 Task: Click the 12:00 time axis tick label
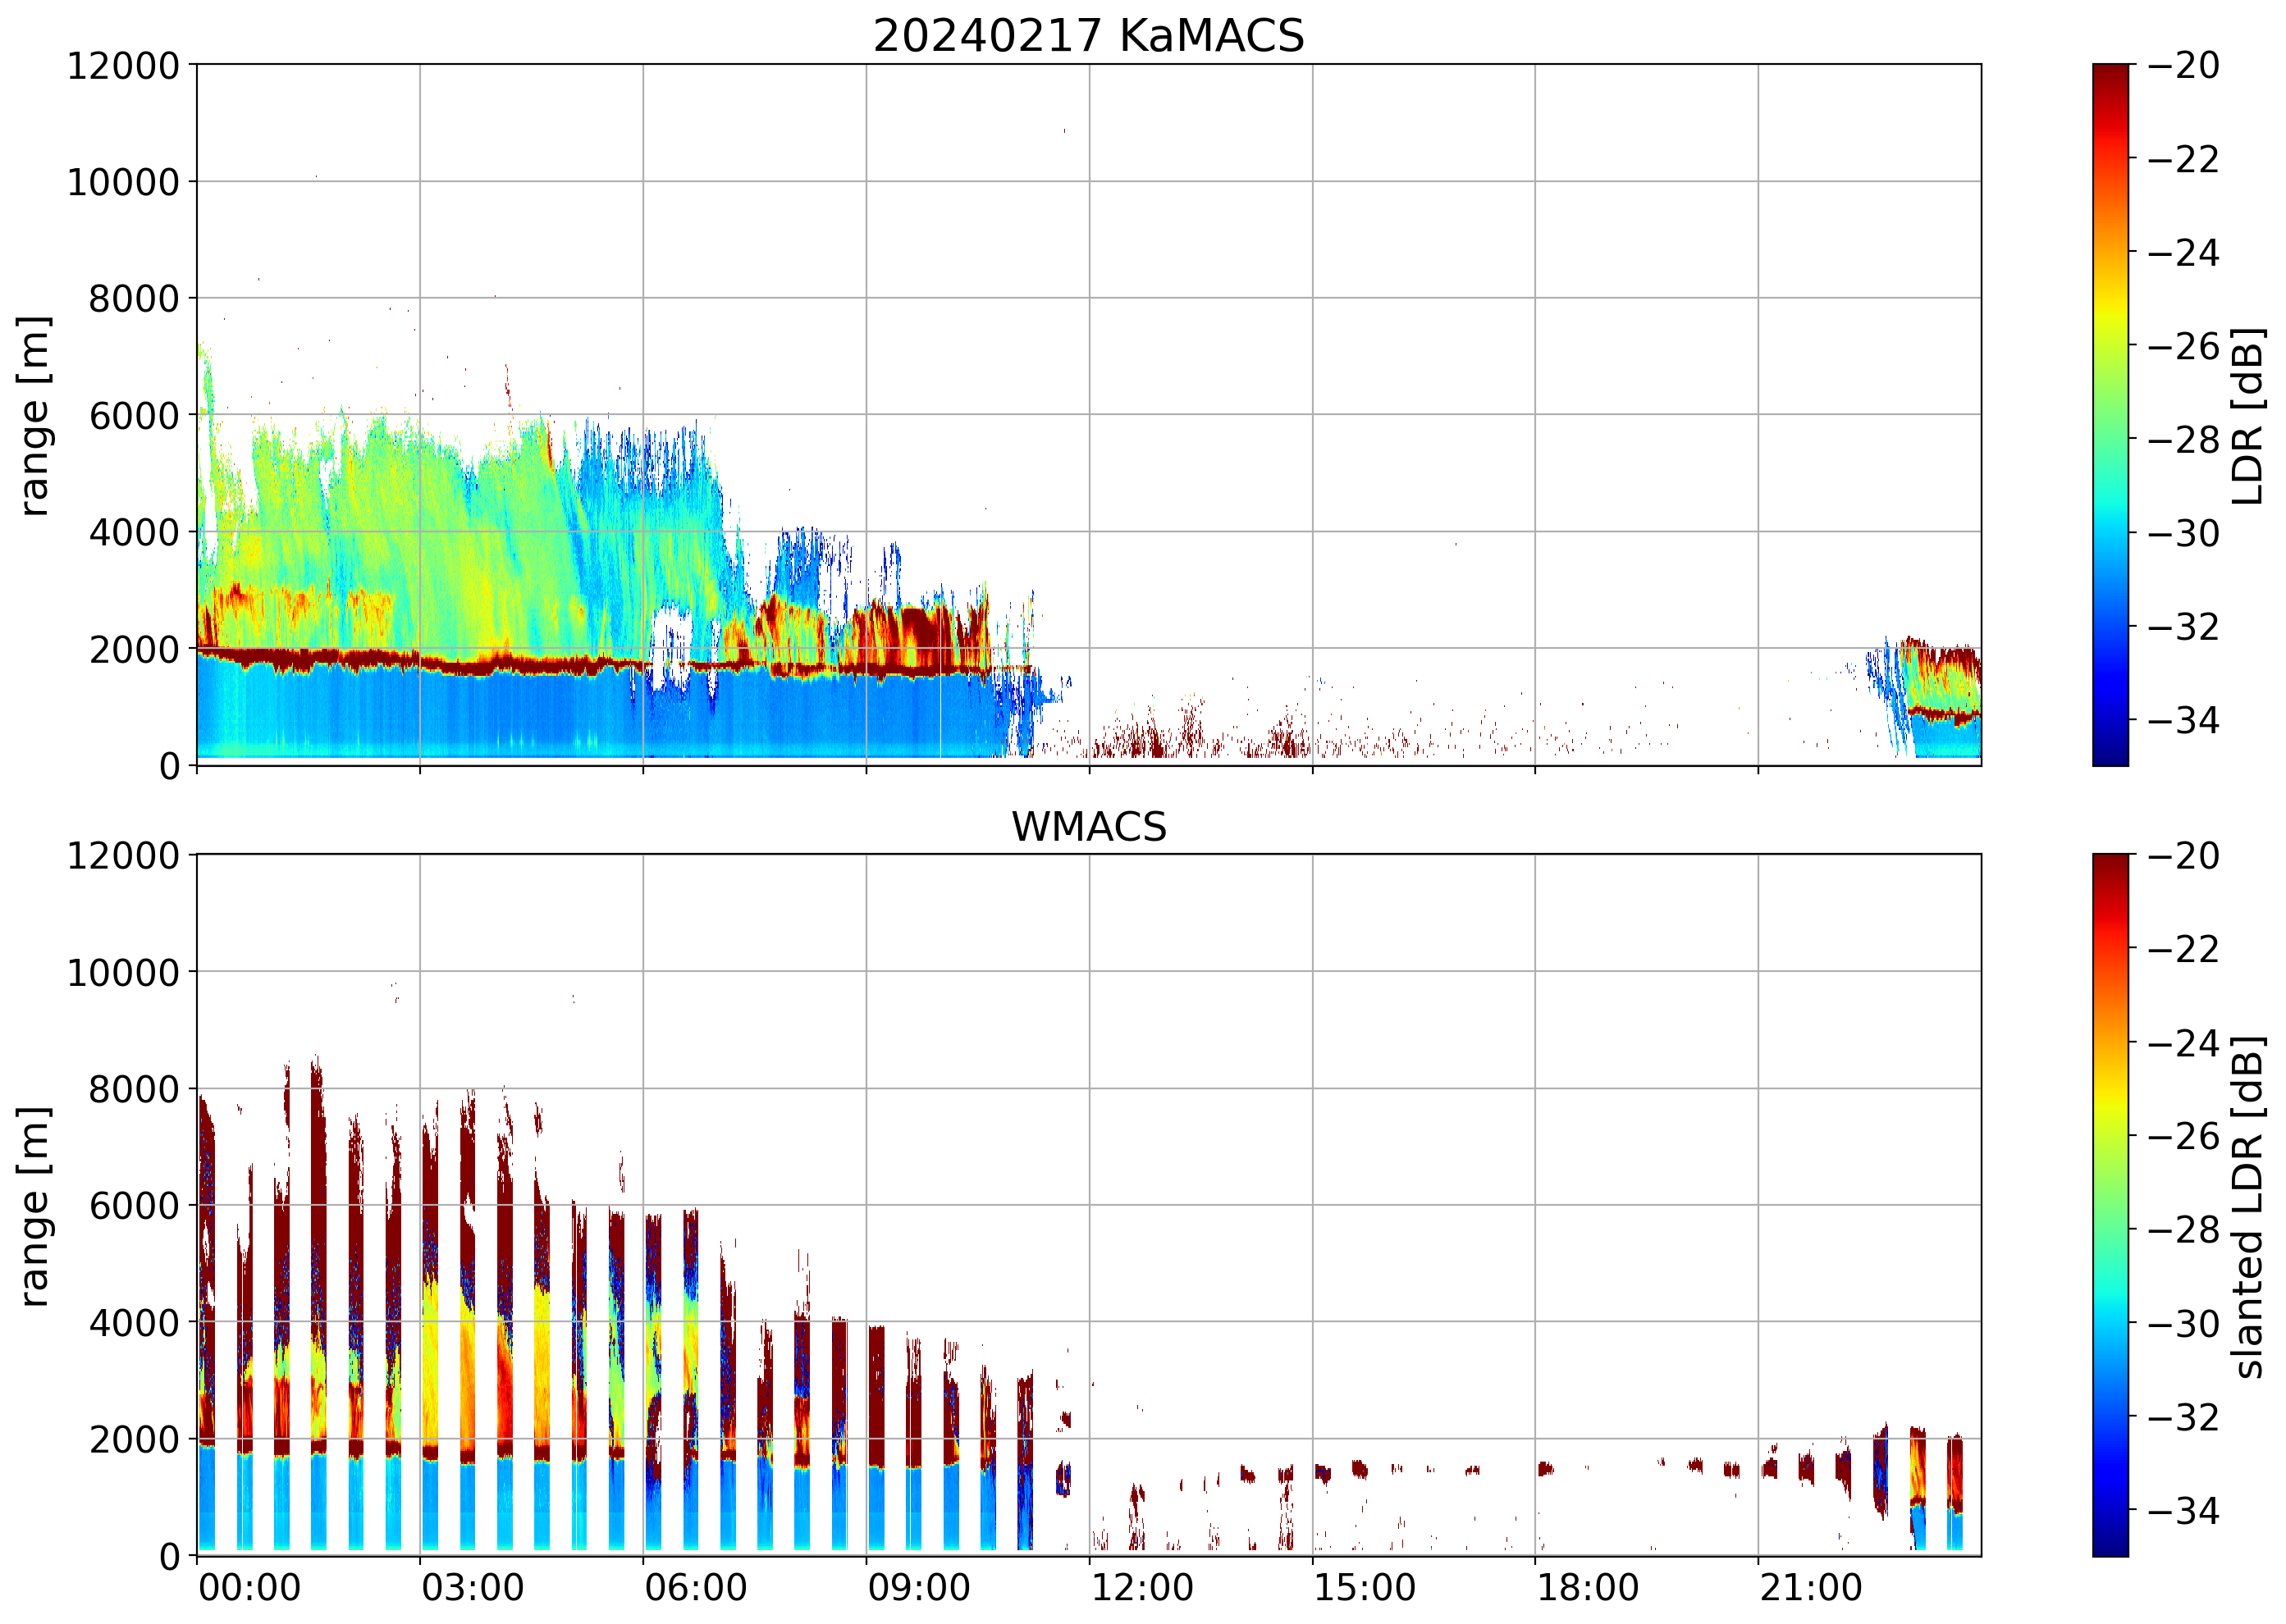point(1141,1588)
